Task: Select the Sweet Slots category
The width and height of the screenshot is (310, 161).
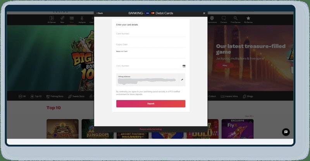Action: [76, 97]
